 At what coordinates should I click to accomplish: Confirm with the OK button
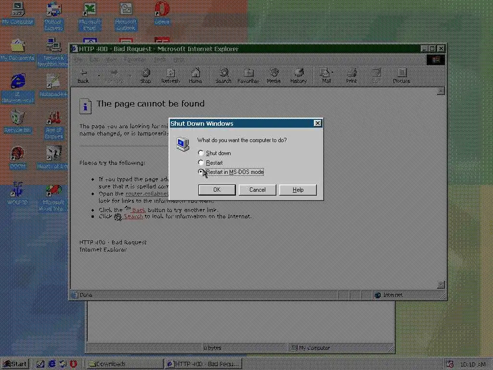217,190
